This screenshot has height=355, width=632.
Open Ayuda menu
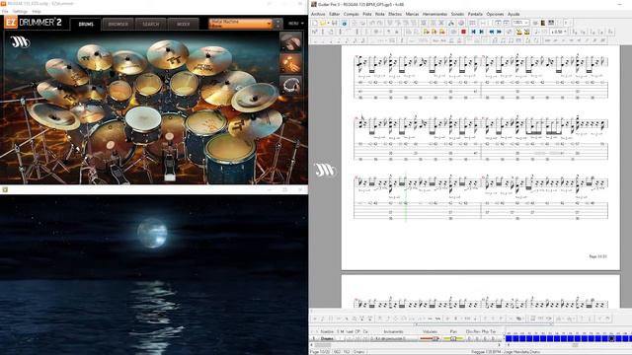tap(513, 14)
